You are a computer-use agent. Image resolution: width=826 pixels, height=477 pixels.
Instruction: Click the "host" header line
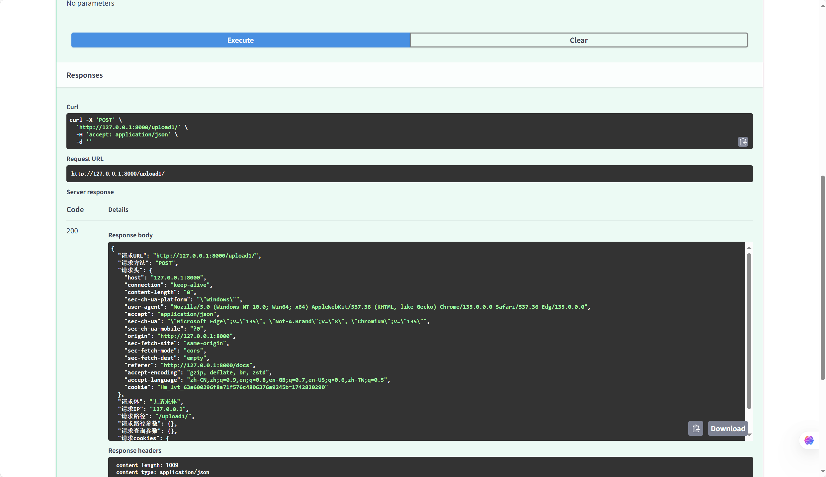165,278
